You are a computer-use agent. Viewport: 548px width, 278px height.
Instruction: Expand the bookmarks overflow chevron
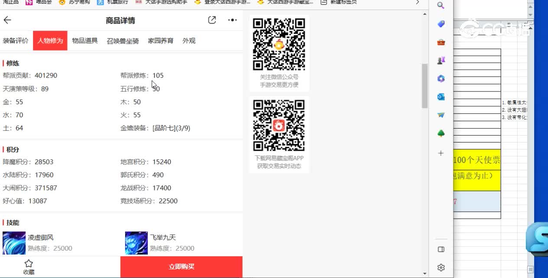tap(417, 2)
